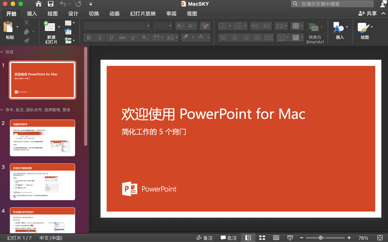388x242 pixels.
Task: Click the Save icon in title bar
Action: 50,4
